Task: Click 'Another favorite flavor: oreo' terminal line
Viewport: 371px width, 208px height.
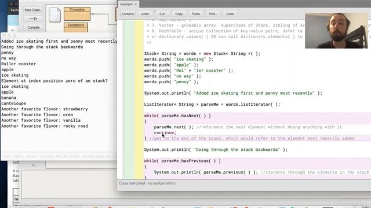Action: coord(37,115)
